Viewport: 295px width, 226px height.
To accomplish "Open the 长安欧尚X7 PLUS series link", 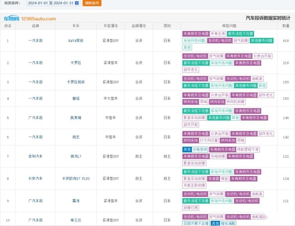I will tap(76, 179).
